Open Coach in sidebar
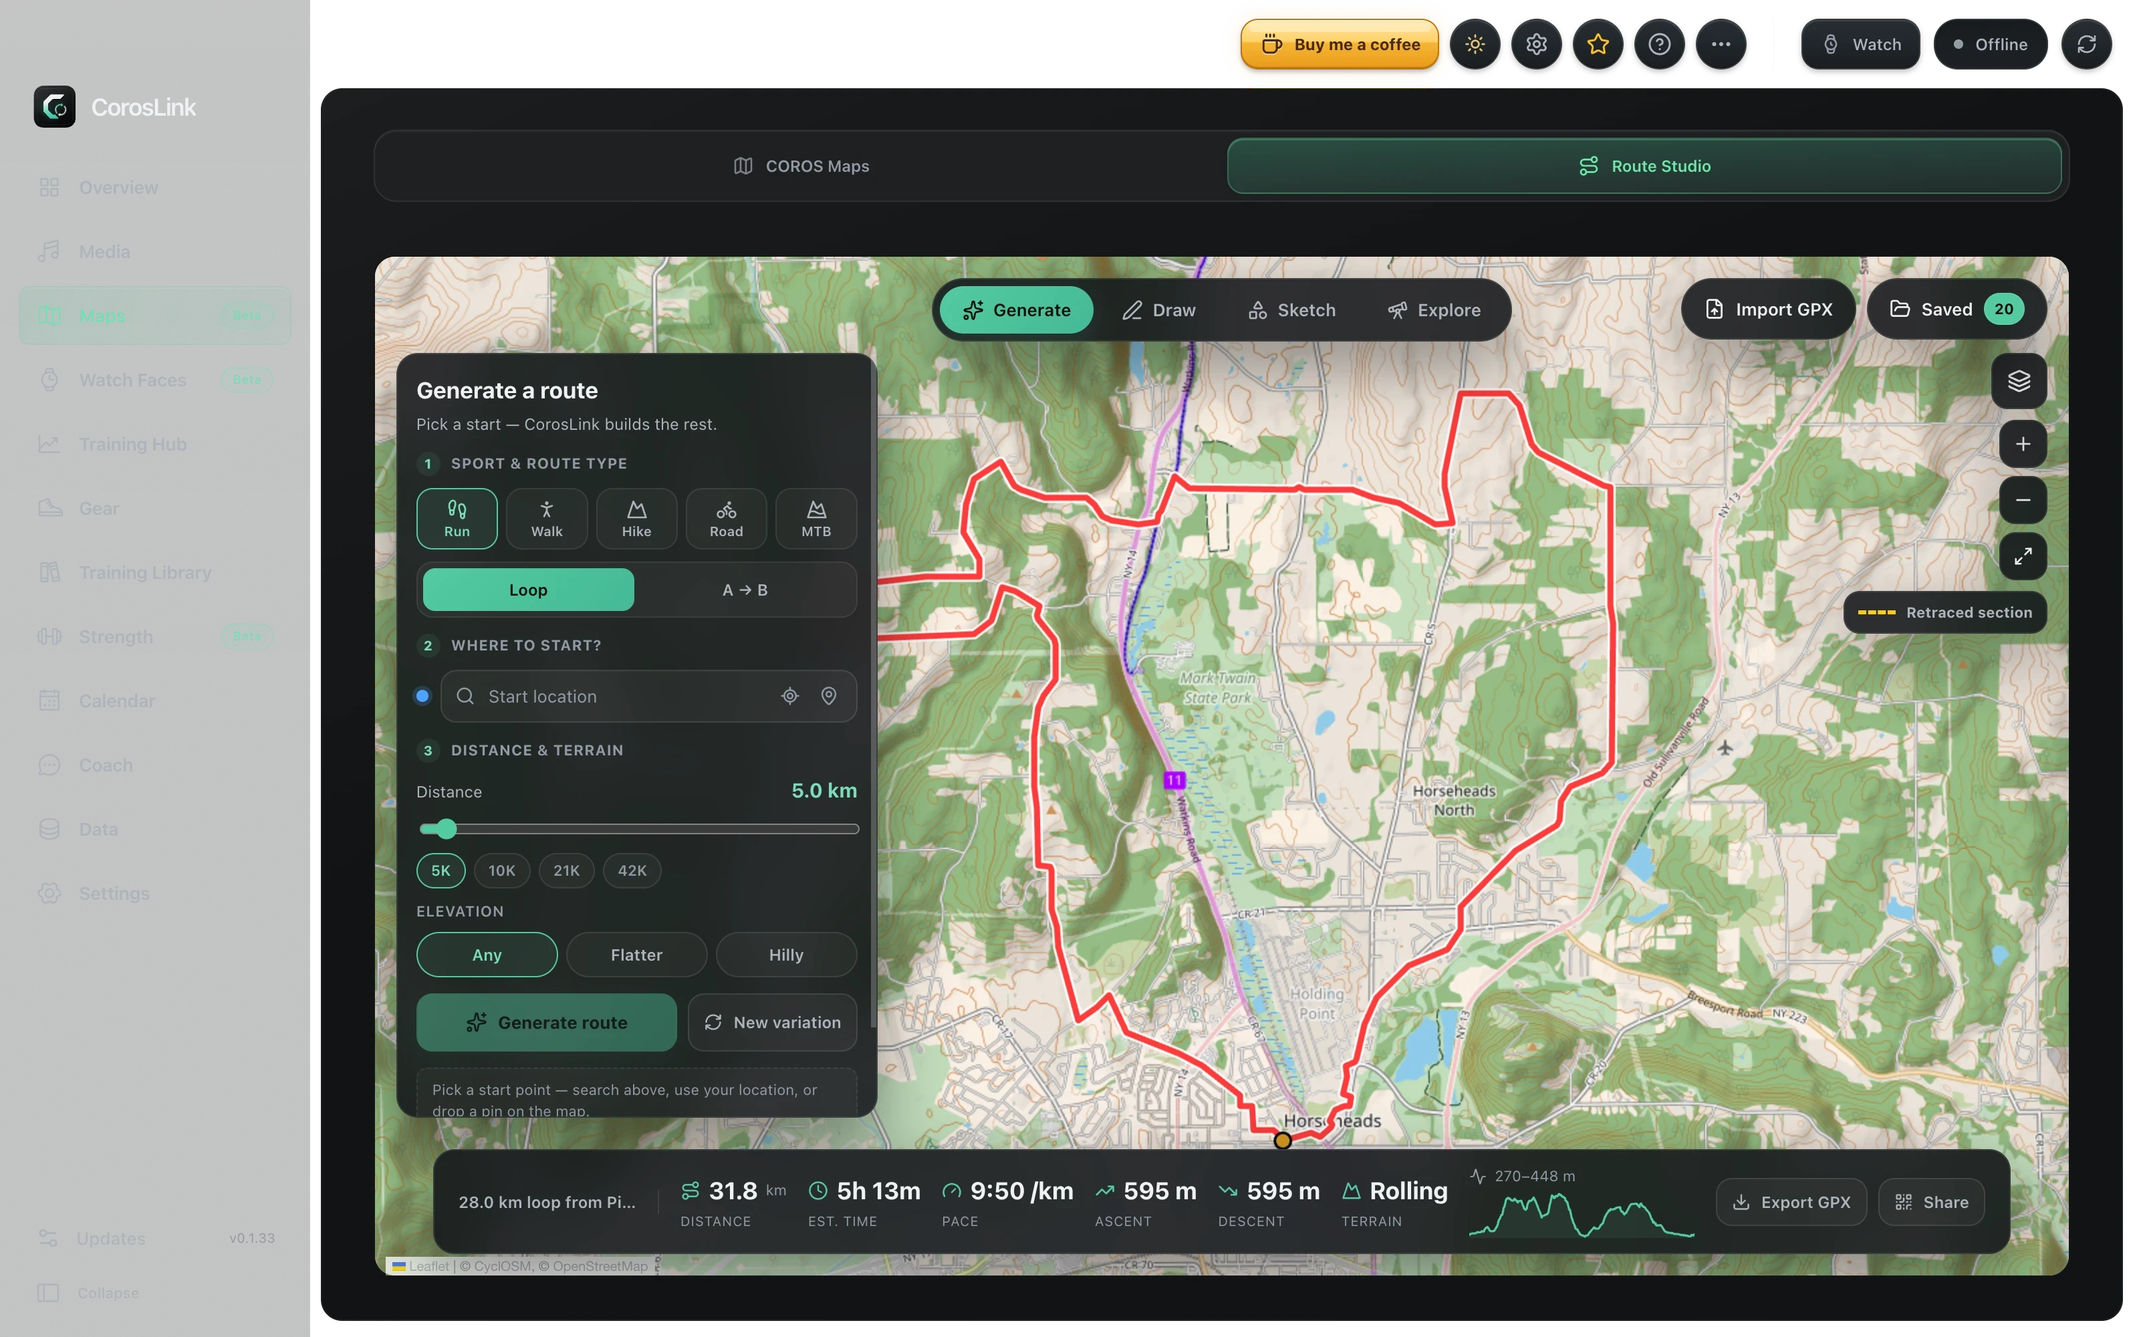2139x1337 pixels. pyautogui.click(x=154, y=765)
